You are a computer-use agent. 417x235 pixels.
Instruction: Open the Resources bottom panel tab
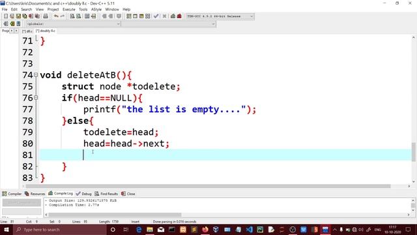(x=35, y=194)
